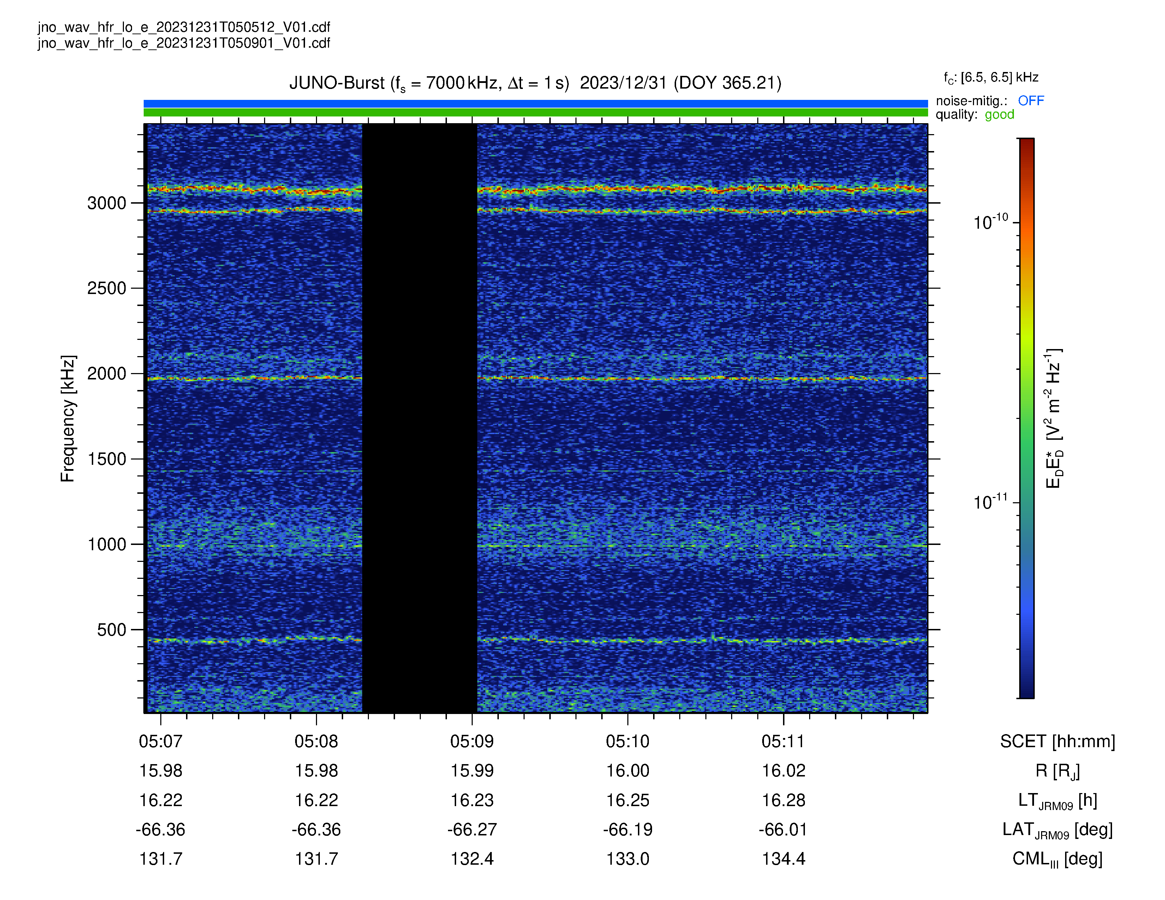Click the green 'good' quality label
This screenshot has width=1165, height=900.
[999, 115]
